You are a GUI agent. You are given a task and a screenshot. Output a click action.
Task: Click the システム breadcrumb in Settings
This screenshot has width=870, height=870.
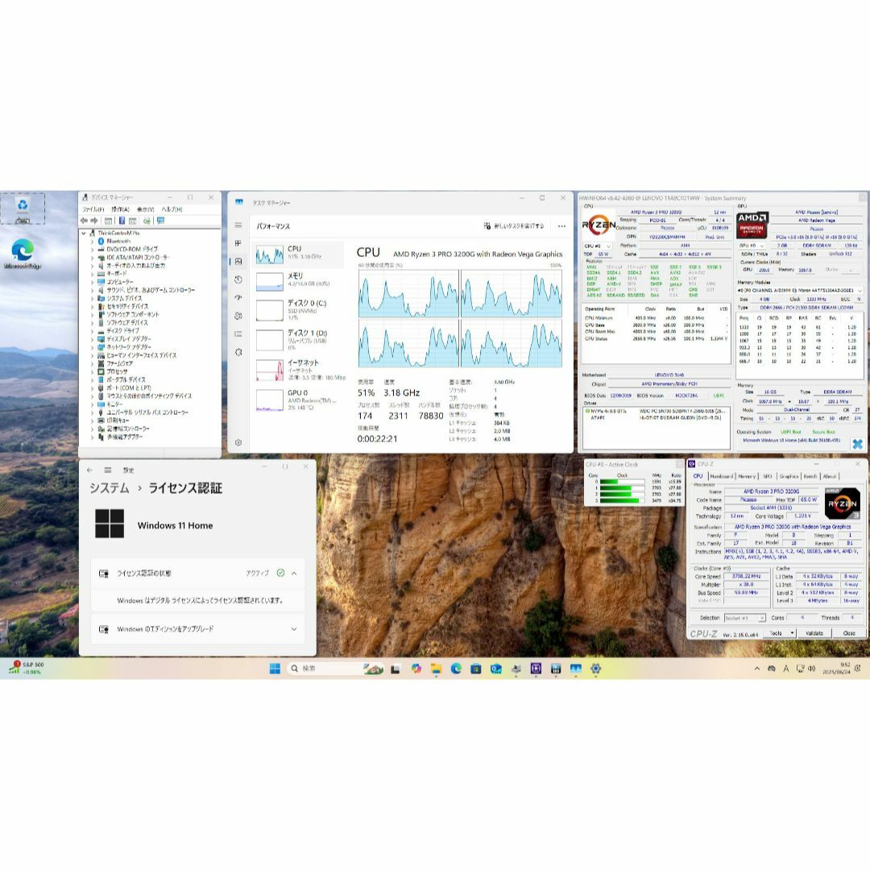tap(110, 488)
